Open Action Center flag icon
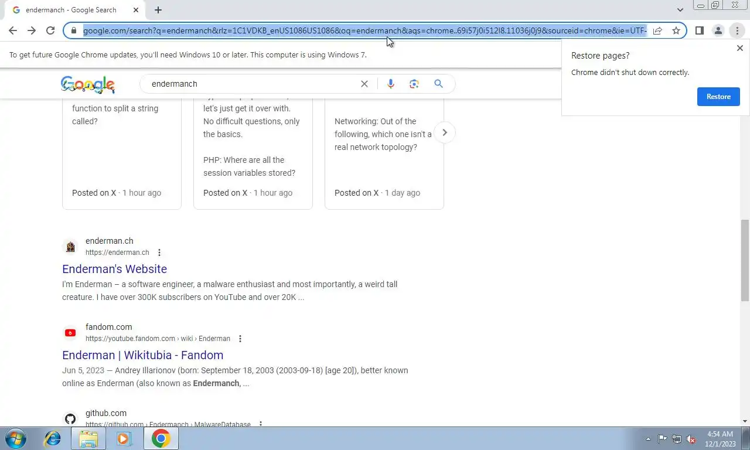 pyautogui.click(x=662, y=439)
